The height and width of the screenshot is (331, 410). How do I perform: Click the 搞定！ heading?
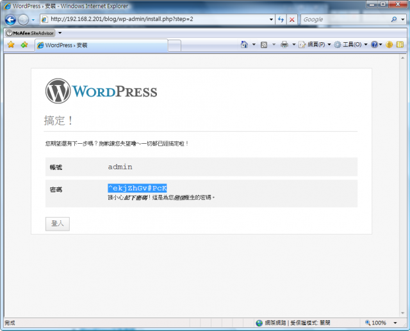click(58, 121)
